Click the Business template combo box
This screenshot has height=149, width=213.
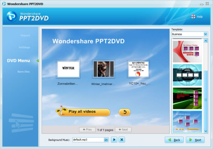190,34
